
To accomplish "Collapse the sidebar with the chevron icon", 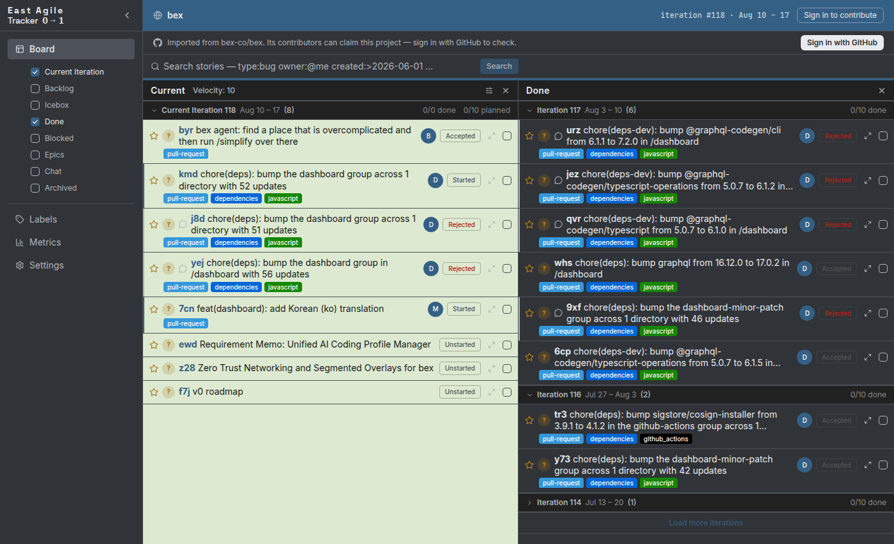I will [x=127, y=15].
